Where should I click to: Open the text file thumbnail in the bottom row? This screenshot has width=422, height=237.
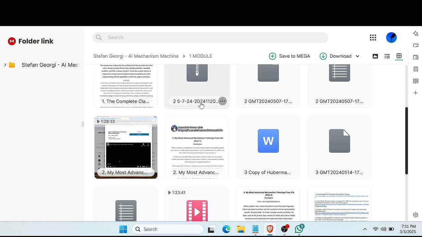126,204
